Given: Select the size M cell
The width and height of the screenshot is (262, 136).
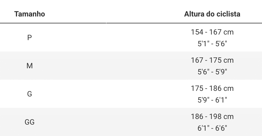Looking at the screenshot, I should (30, 66).
